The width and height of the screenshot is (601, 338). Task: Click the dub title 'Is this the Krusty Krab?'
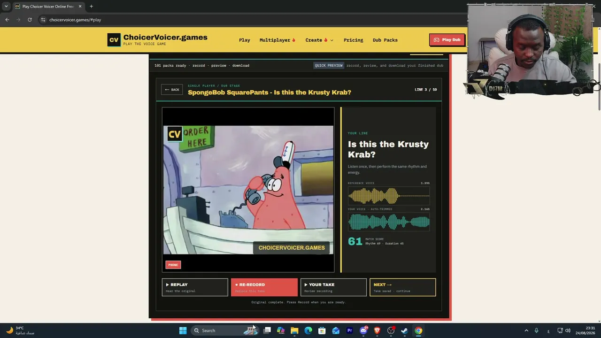click(270, 92)
